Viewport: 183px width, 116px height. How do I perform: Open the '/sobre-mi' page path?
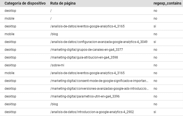57,65
